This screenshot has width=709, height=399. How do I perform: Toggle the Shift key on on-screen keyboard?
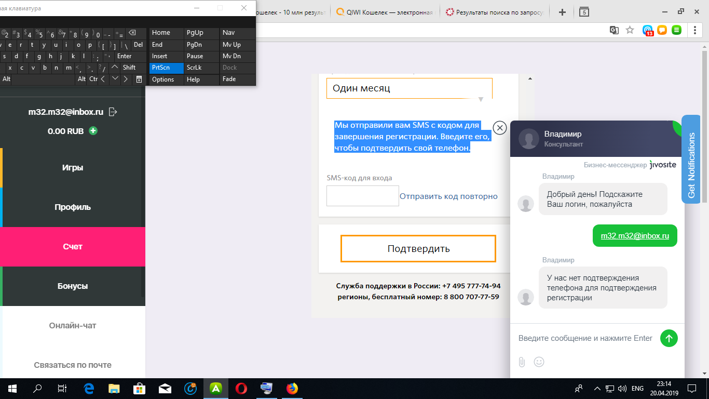(129, 68)
